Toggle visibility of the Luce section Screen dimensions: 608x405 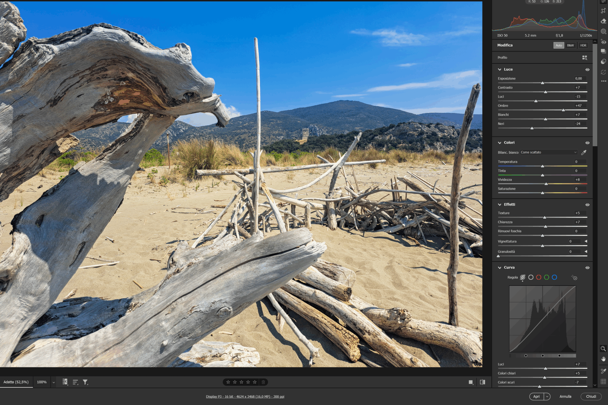point(587,69)
